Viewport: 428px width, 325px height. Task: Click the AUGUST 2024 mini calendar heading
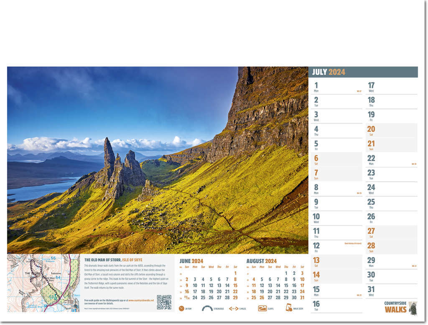pyautogui.click(x=262, y=261)
